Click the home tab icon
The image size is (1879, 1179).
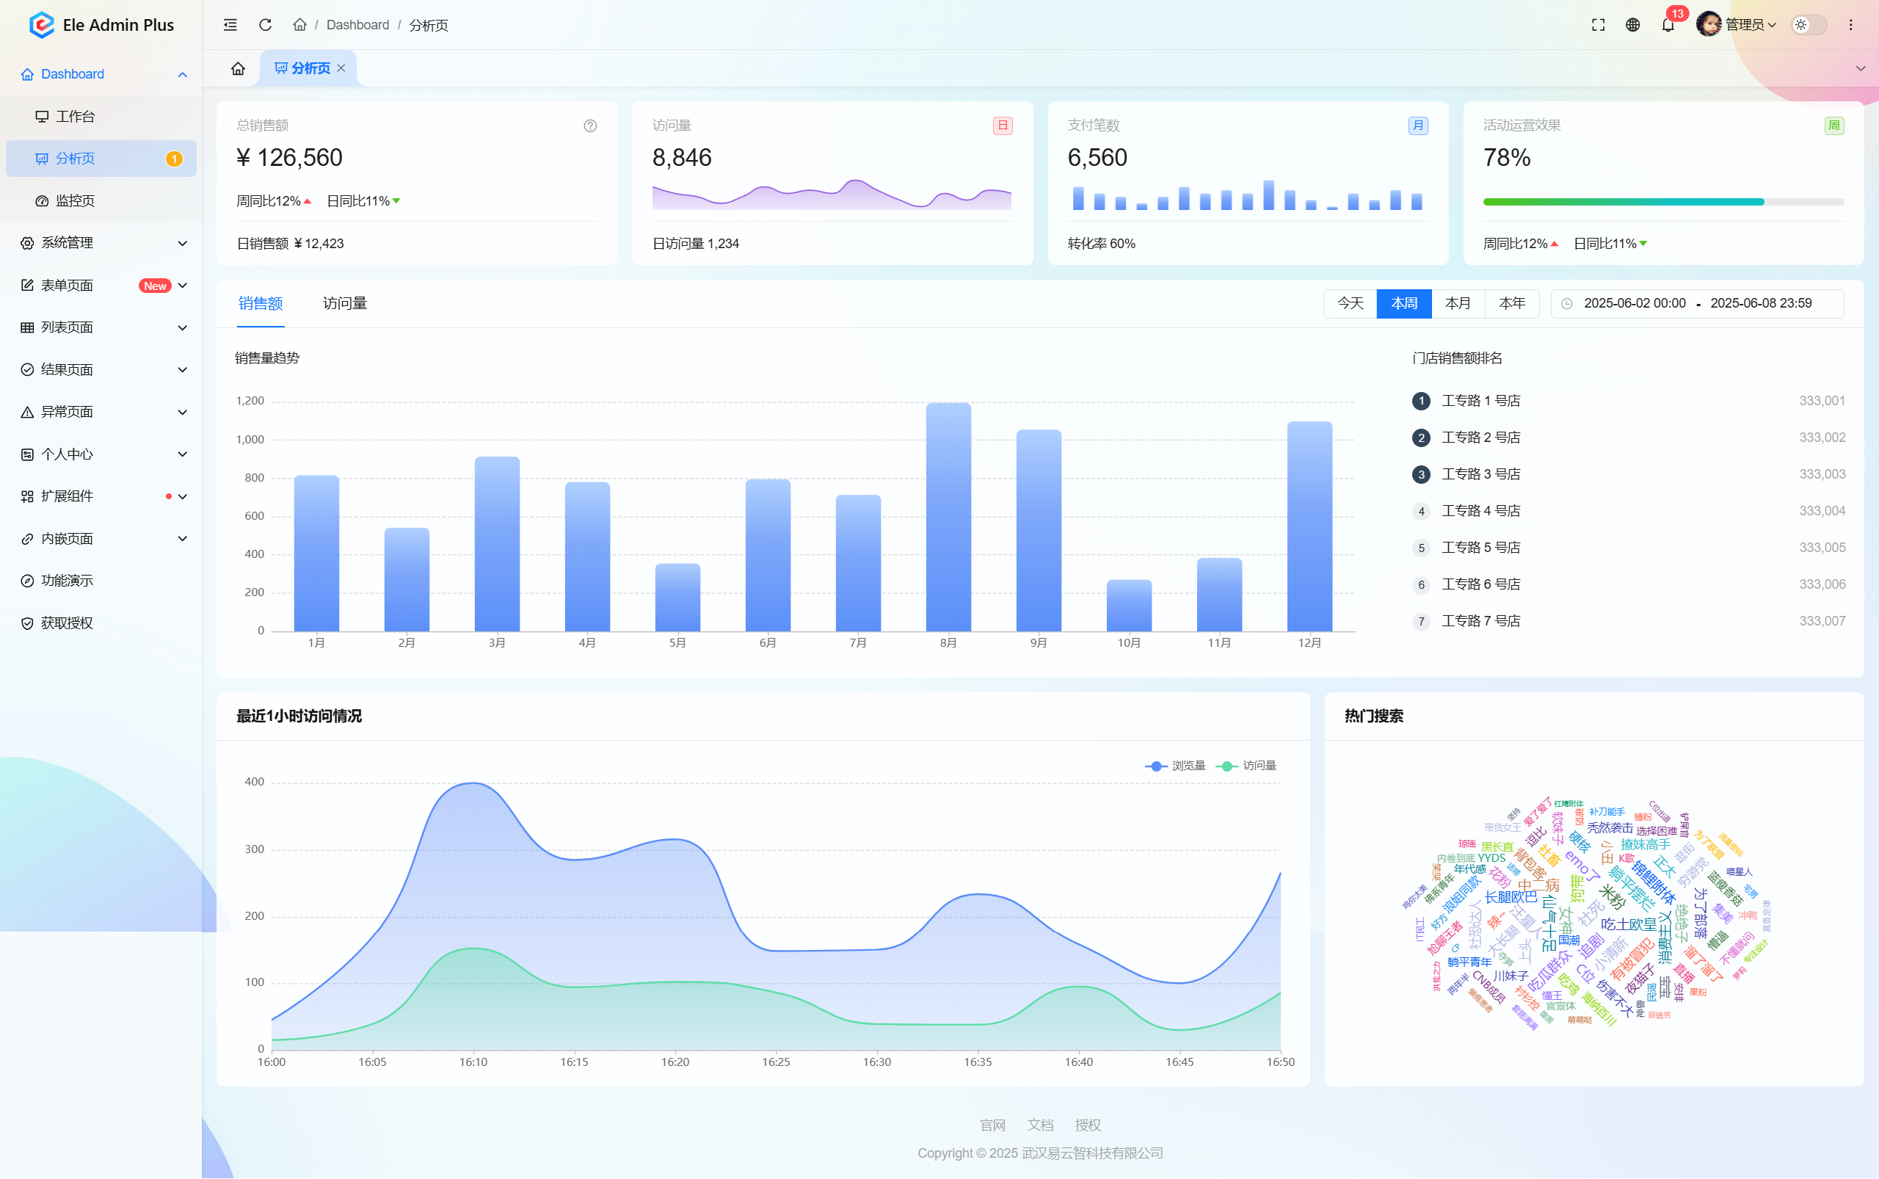(x=238, y=68)
